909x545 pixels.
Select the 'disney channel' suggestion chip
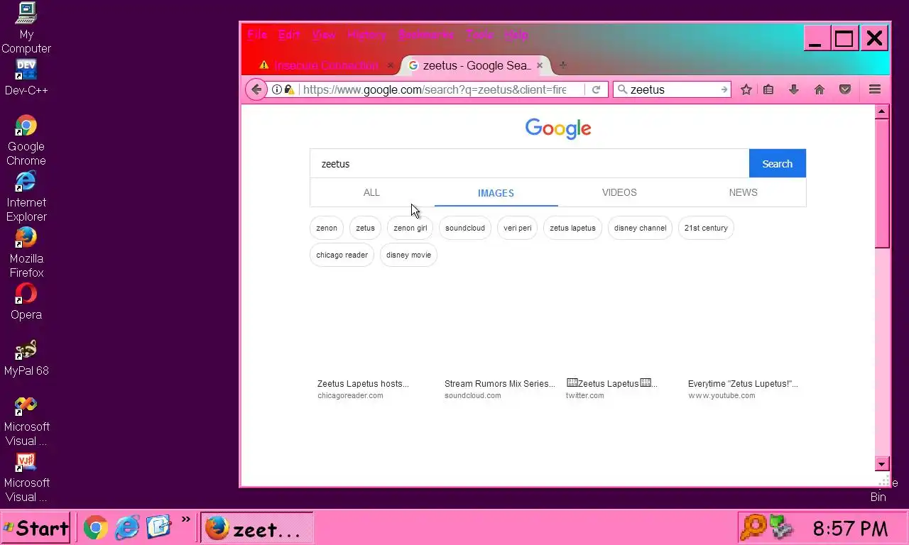click(640, 228)
